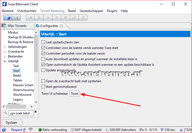This screenshot has width=192, height=133.
Task: Select Waarschuwing in the tree
Action: click(23, 90)
